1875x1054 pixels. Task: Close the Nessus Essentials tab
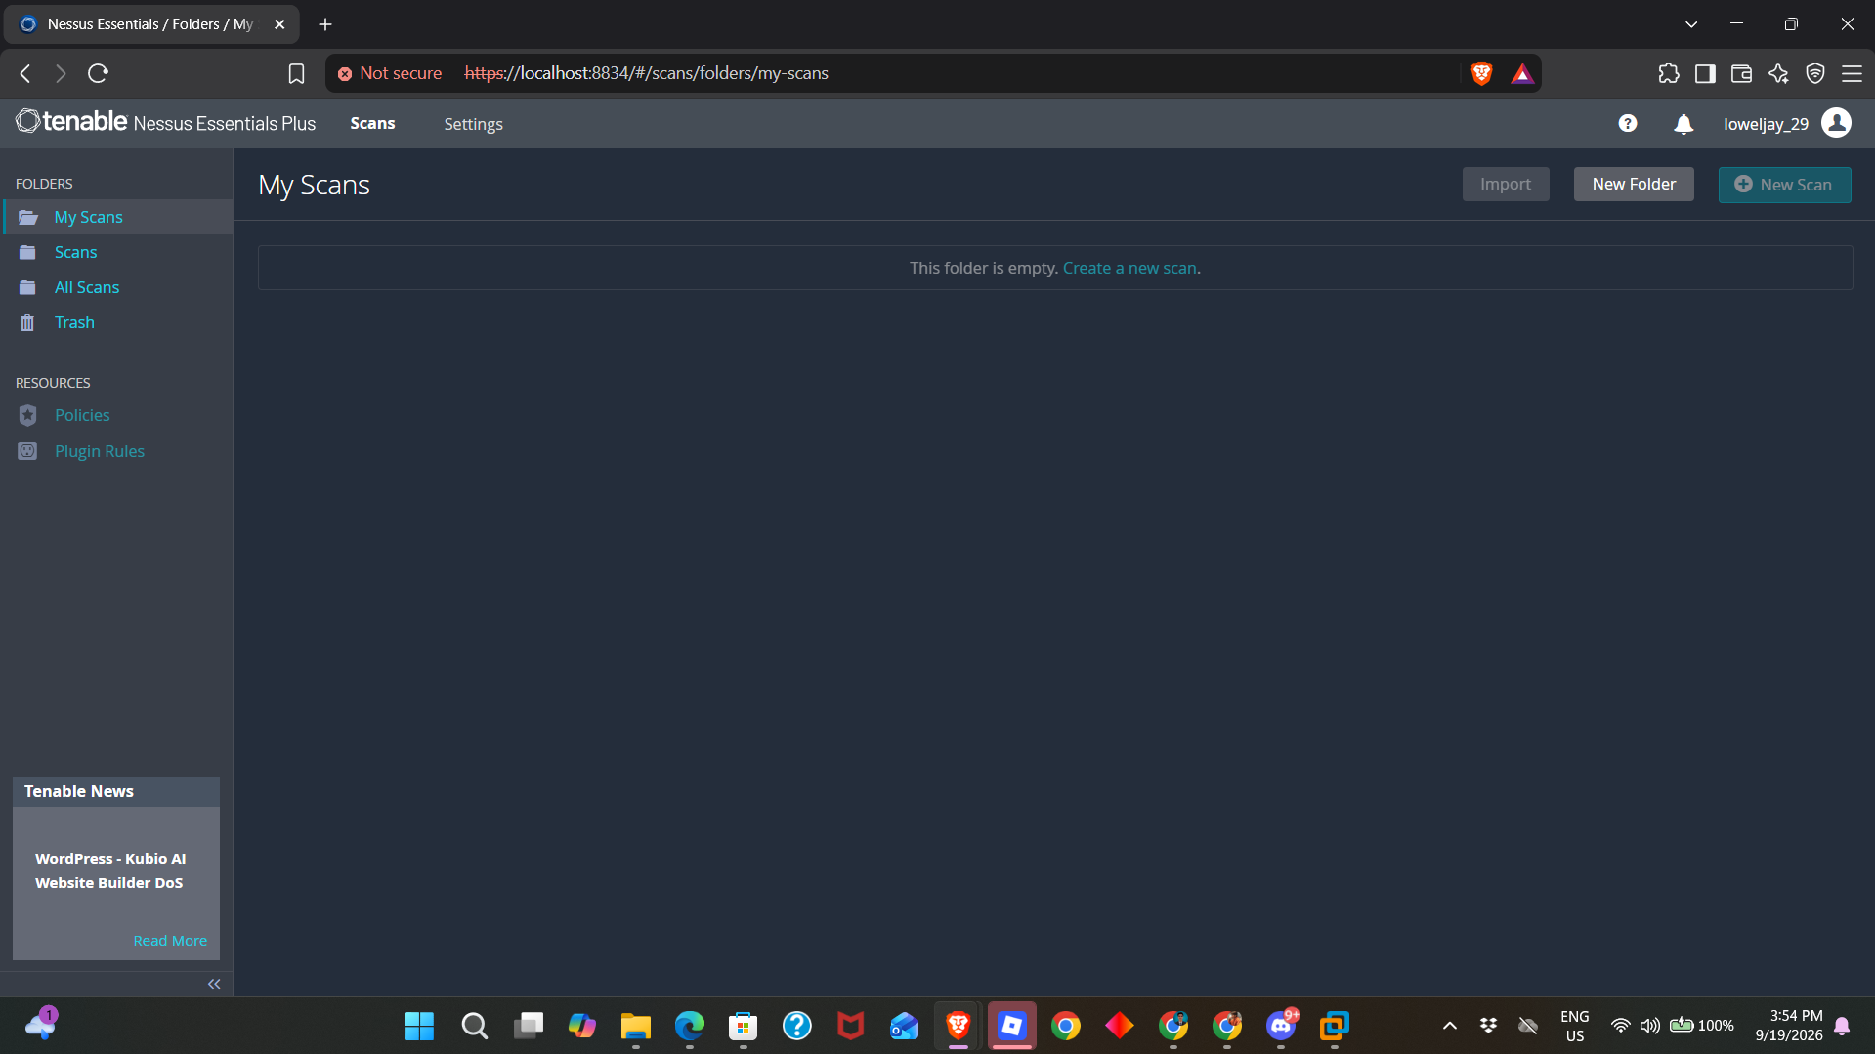click(x=279, y=24)
